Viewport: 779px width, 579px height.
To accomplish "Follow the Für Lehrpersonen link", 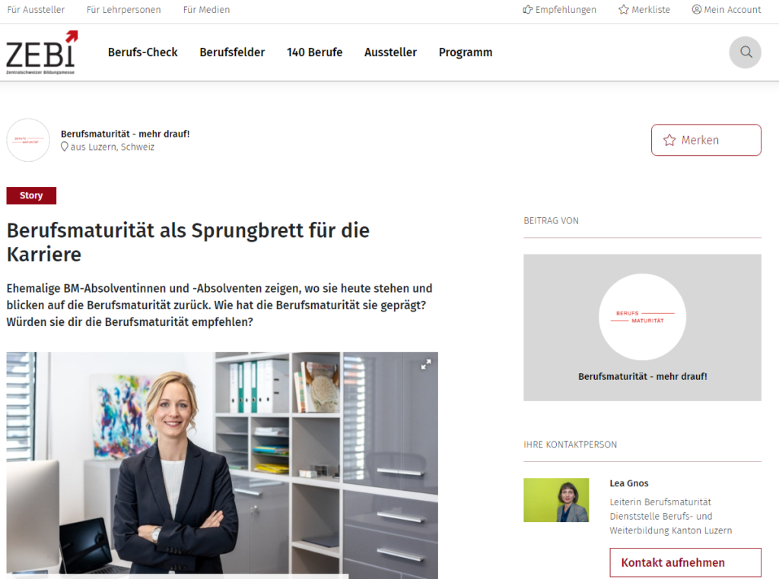I will (124, 9).
